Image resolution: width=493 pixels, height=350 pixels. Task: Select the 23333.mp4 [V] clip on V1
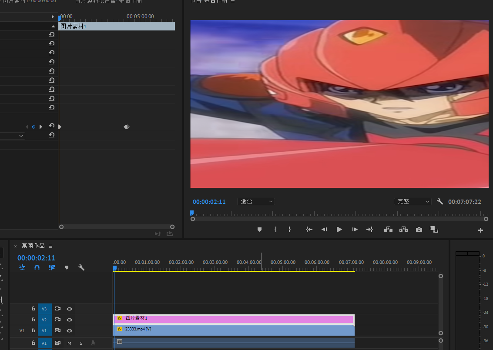234,330
